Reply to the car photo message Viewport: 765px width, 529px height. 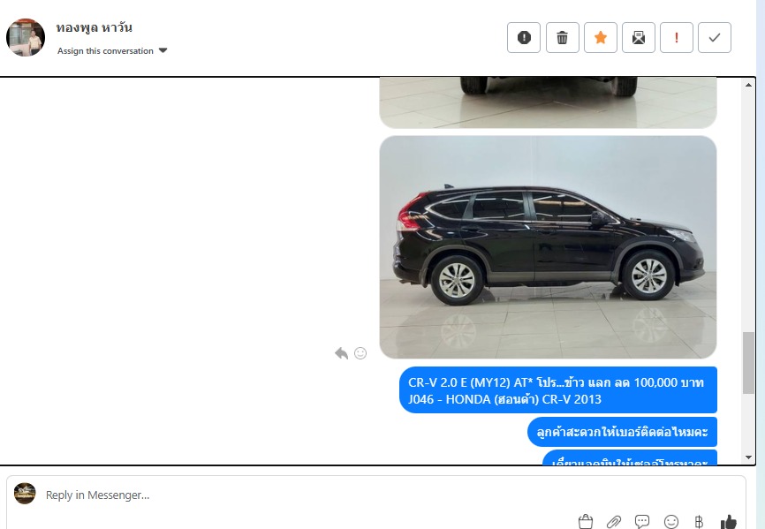pyautogui.click(x=341, y=353)
